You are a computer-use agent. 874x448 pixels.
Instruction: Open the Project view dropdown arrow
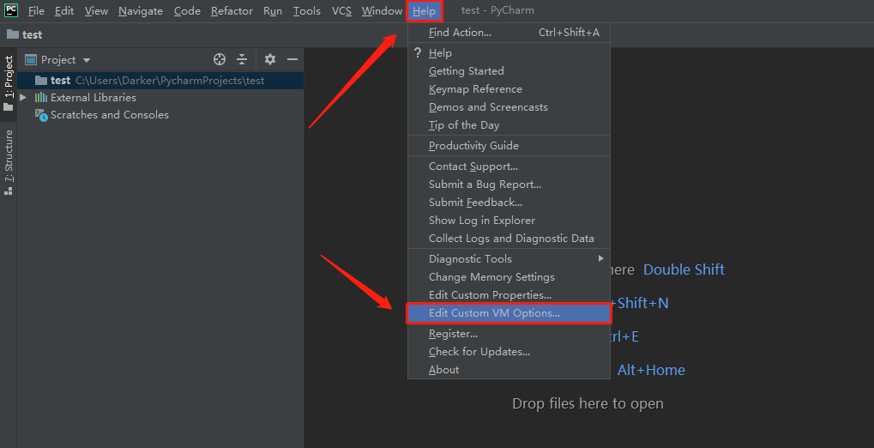87,60
